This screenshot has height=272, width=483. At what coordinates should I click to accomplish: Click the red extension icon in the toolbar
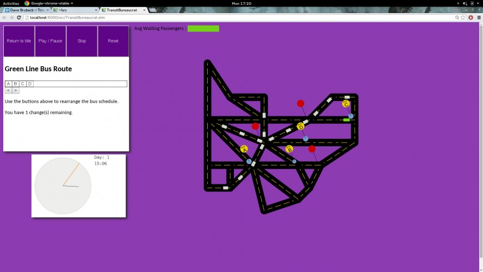(x=470, y=17)
